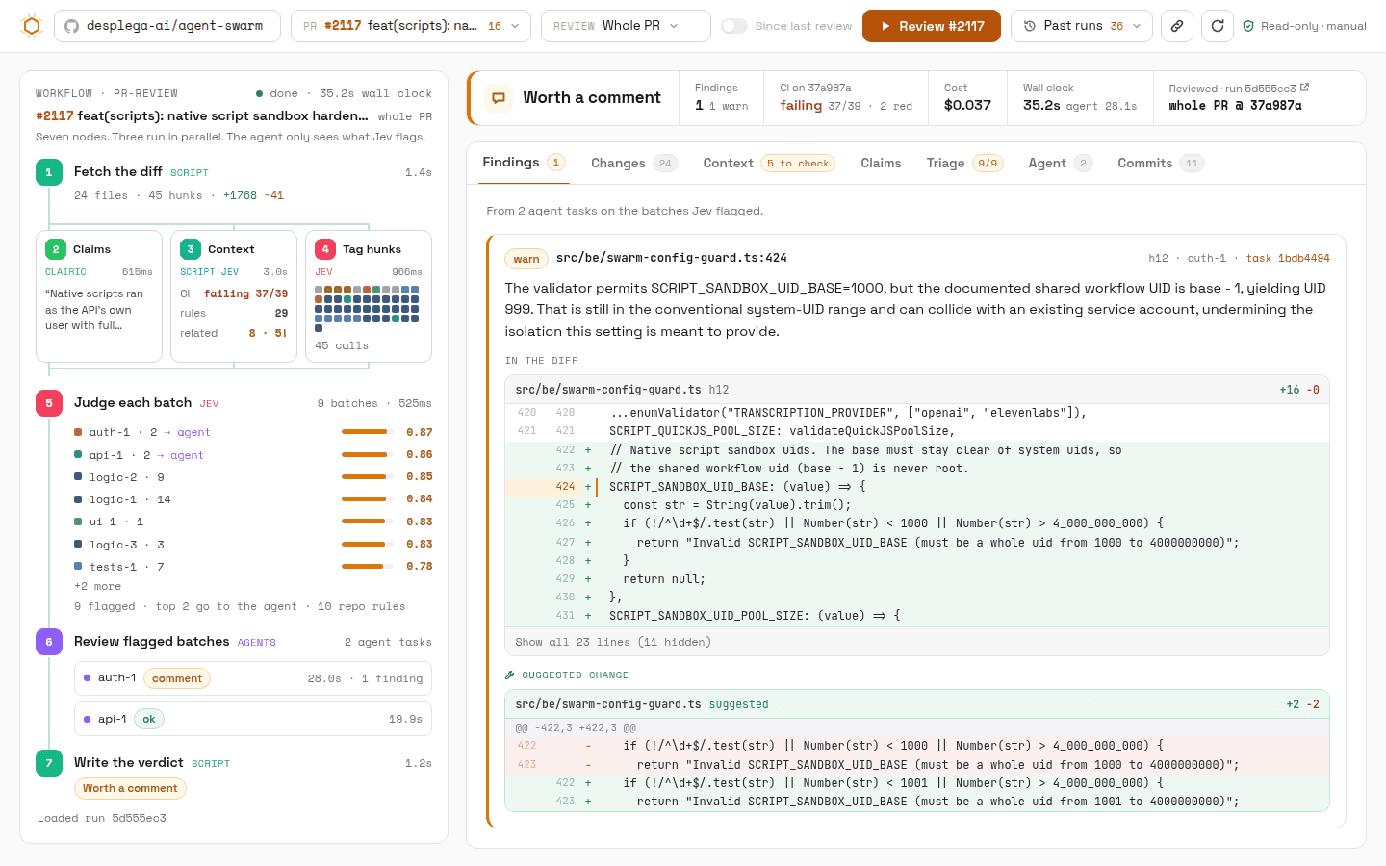Select the api-1 agent task row
The image size is (1386, 866).
coord(253,719)
